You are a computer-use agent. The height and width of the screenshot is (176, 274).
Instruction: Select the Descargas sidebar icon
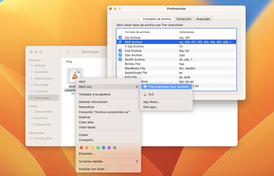point(31,98)
